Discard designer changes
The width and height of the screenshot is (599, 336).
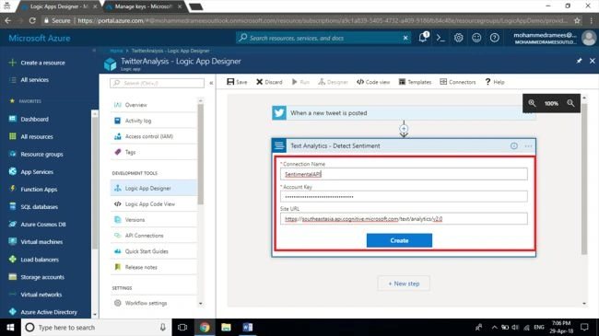[x=269, y=82]
